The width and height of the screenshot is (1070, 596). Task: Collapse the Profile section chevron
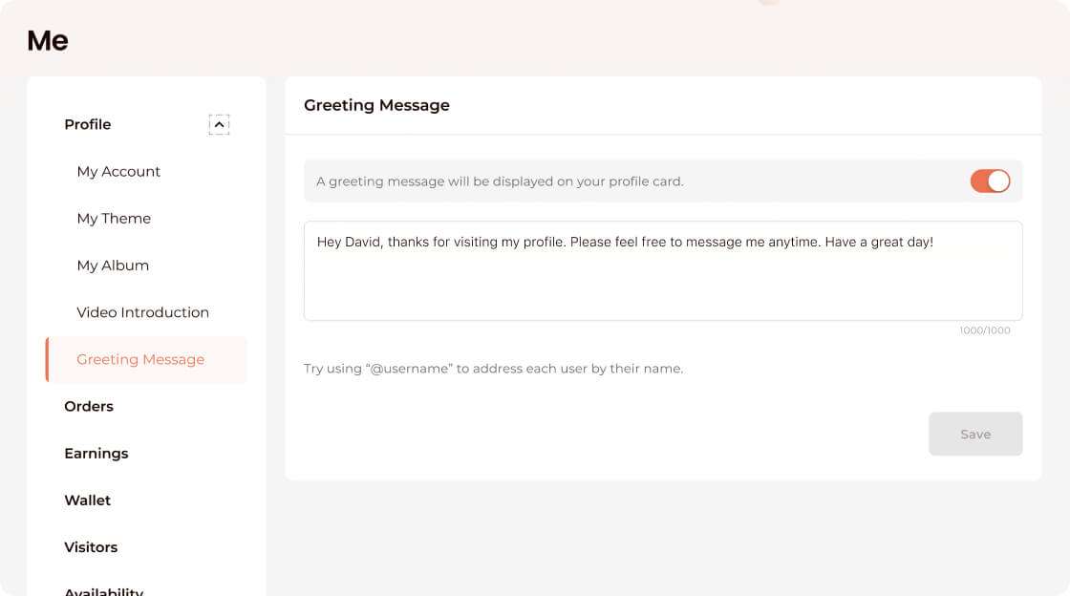click(219, 125)
